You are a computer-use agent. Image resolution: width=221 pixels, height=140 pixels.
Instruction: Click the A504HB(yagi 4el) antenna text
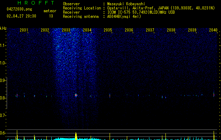tap(124, 16)
